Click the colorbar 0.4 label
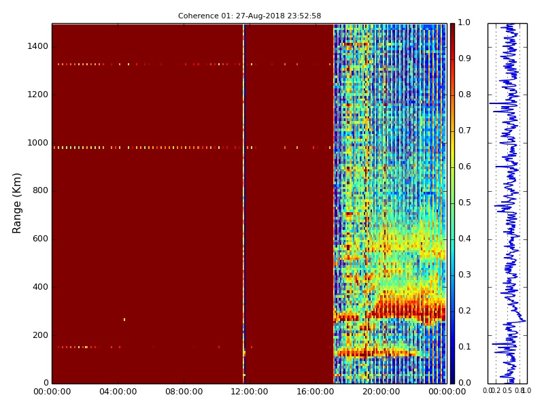Viewport: 544px width, 408px height. (464, 239)
